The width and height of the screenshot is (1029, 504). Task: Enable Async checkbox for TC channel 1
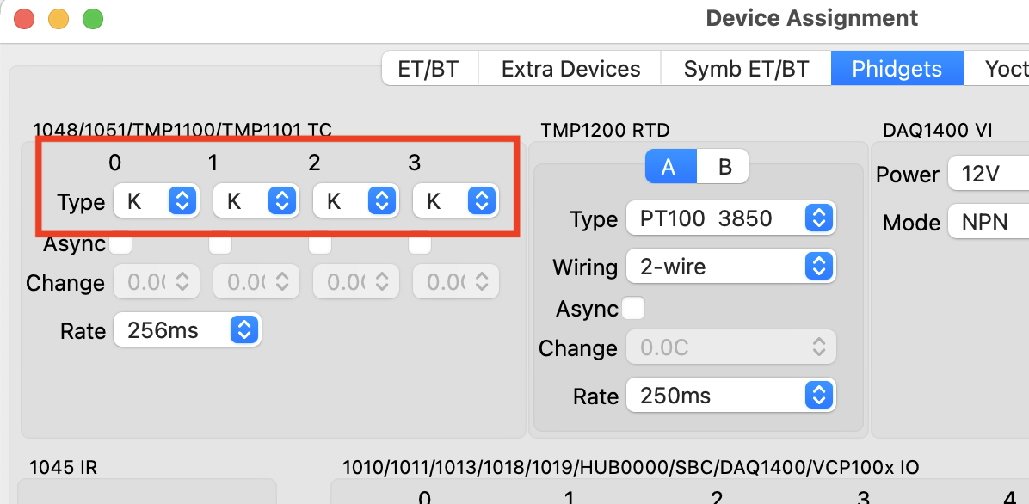coord(220,243)
